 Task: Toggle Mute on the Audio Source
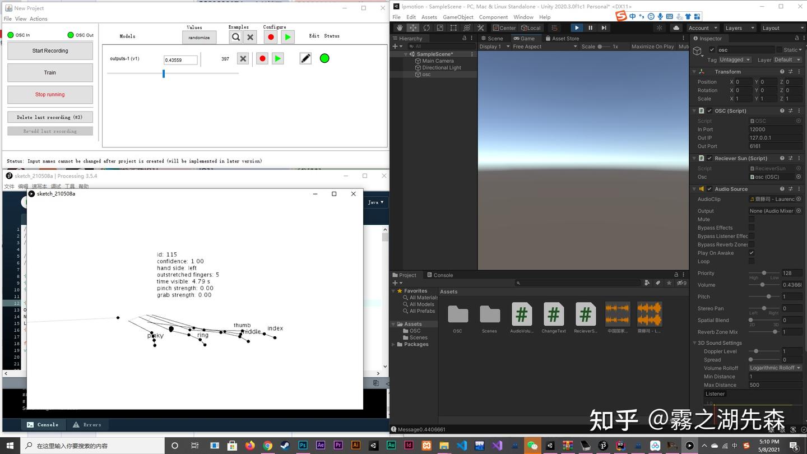coord(752,219)
